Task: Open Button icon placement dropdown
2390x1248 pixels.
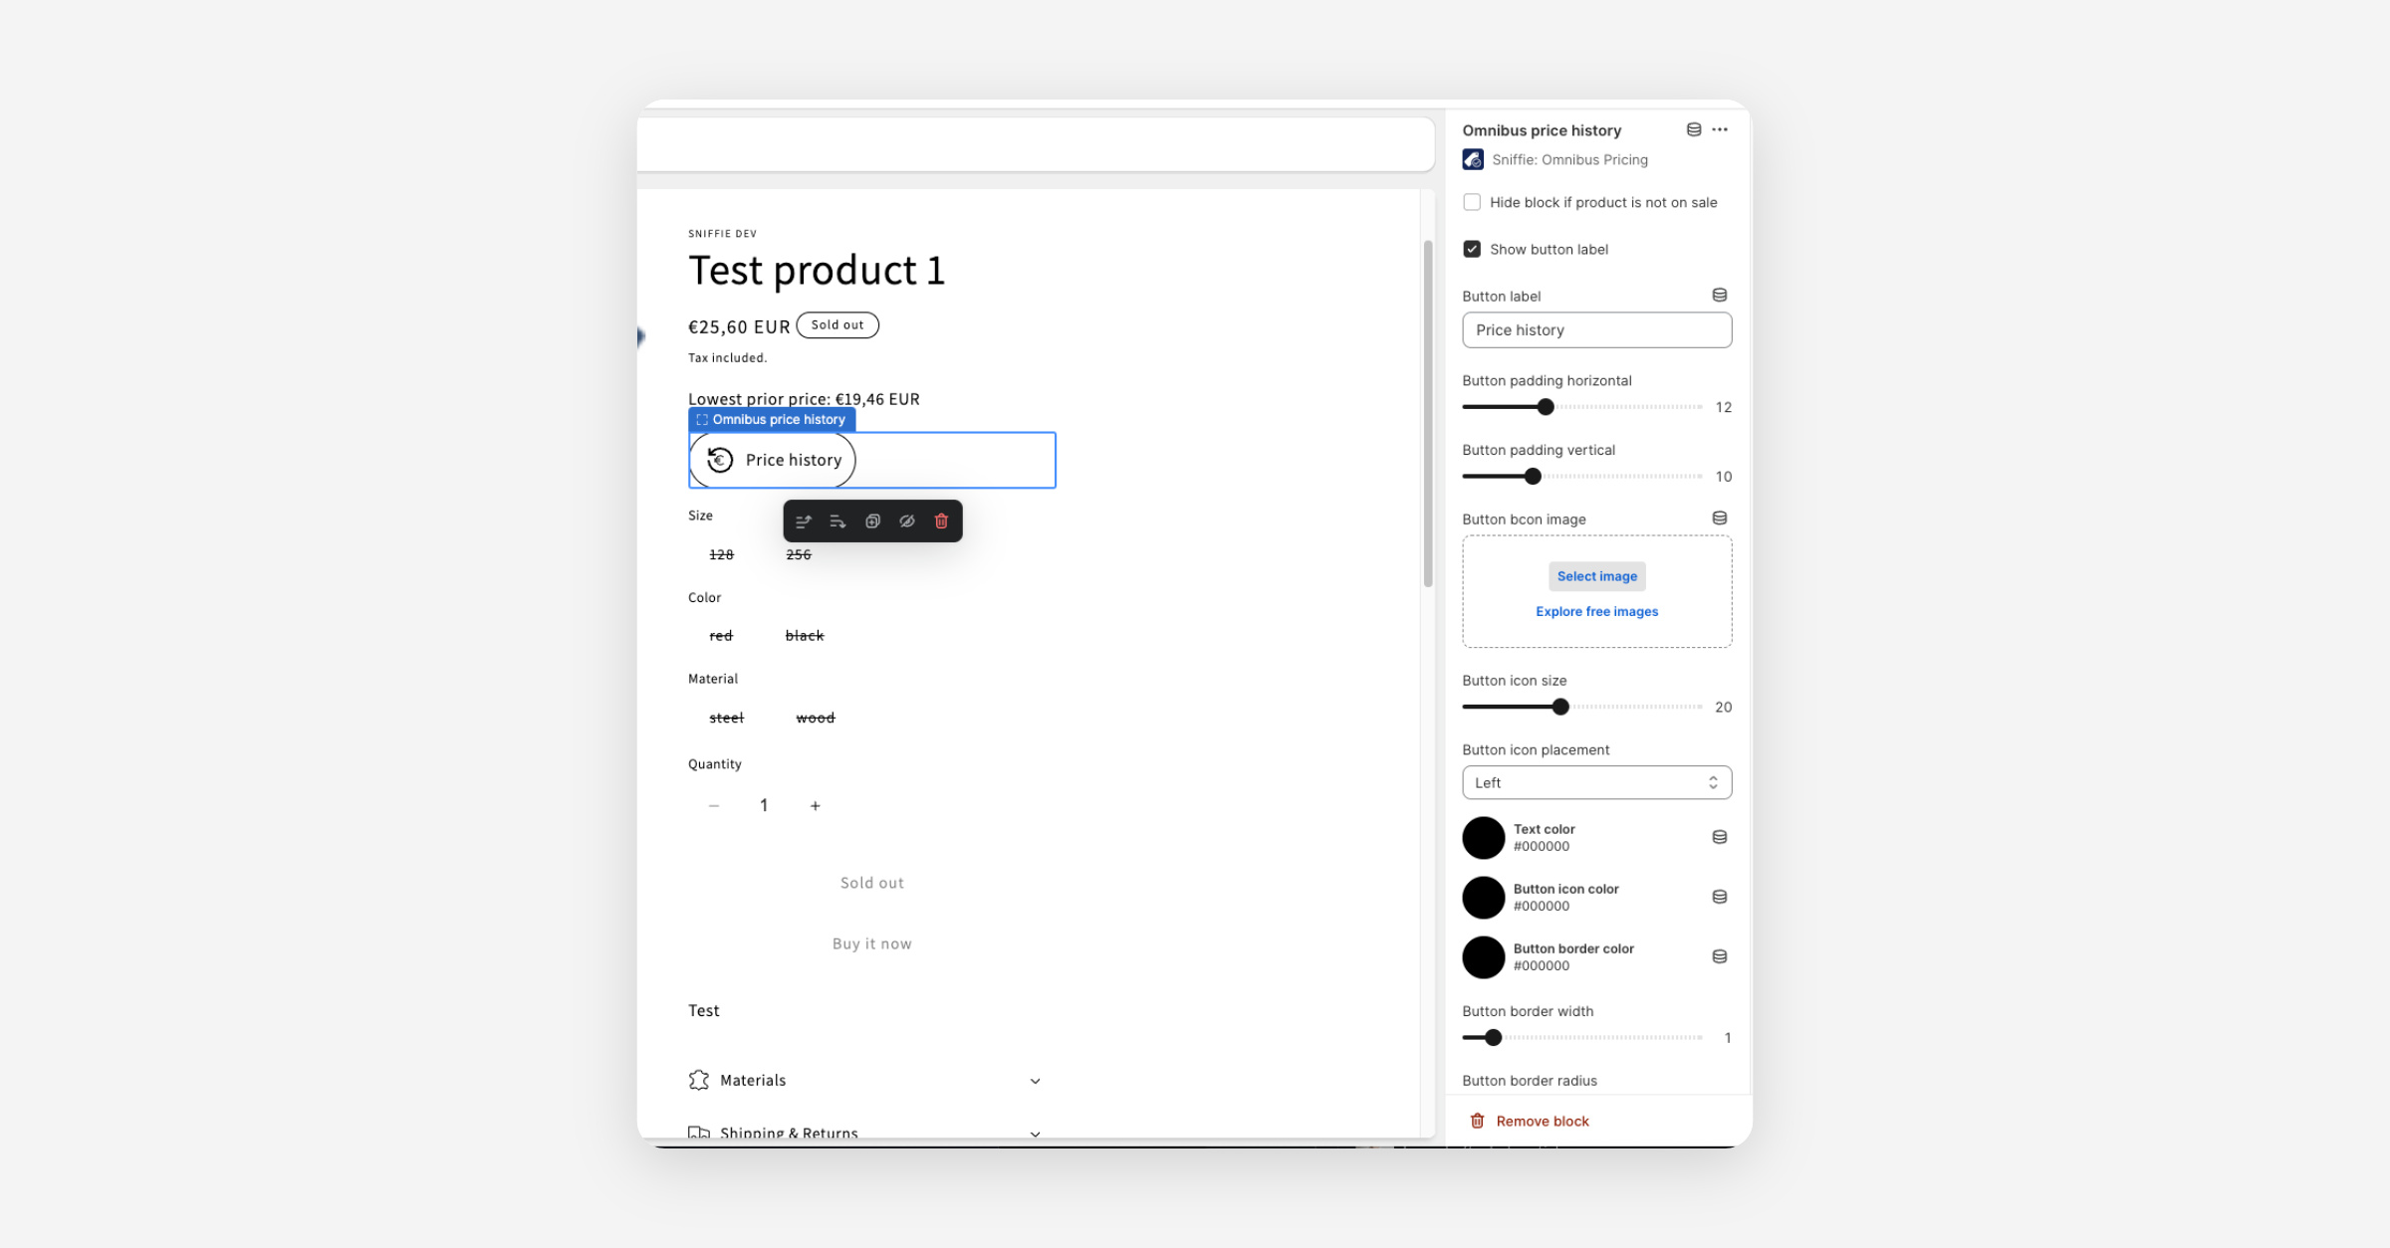Action: click(1596, 783)
